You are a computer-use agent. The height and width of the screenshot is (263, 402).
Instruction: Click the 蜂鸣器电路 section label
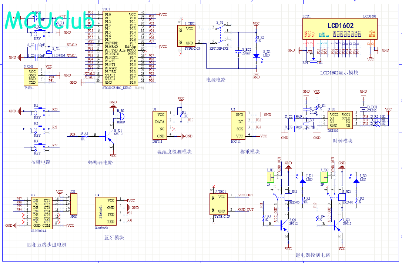[x=100, y=162]
